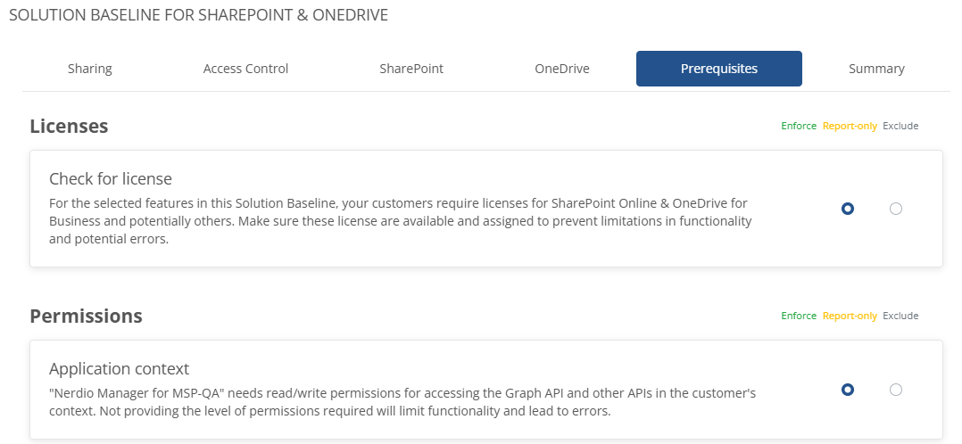Open the Summary tab
962x444 pixels.
pos(876,69)
